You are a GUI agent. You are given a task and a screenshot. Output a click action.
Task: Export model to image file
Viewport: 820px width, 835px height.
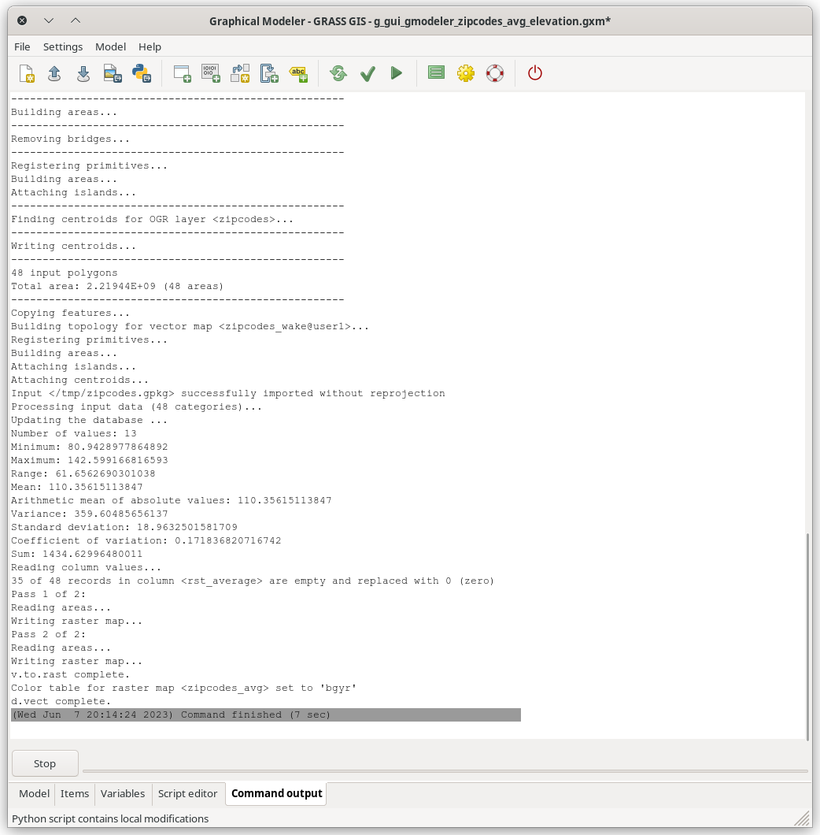[112, 73]
